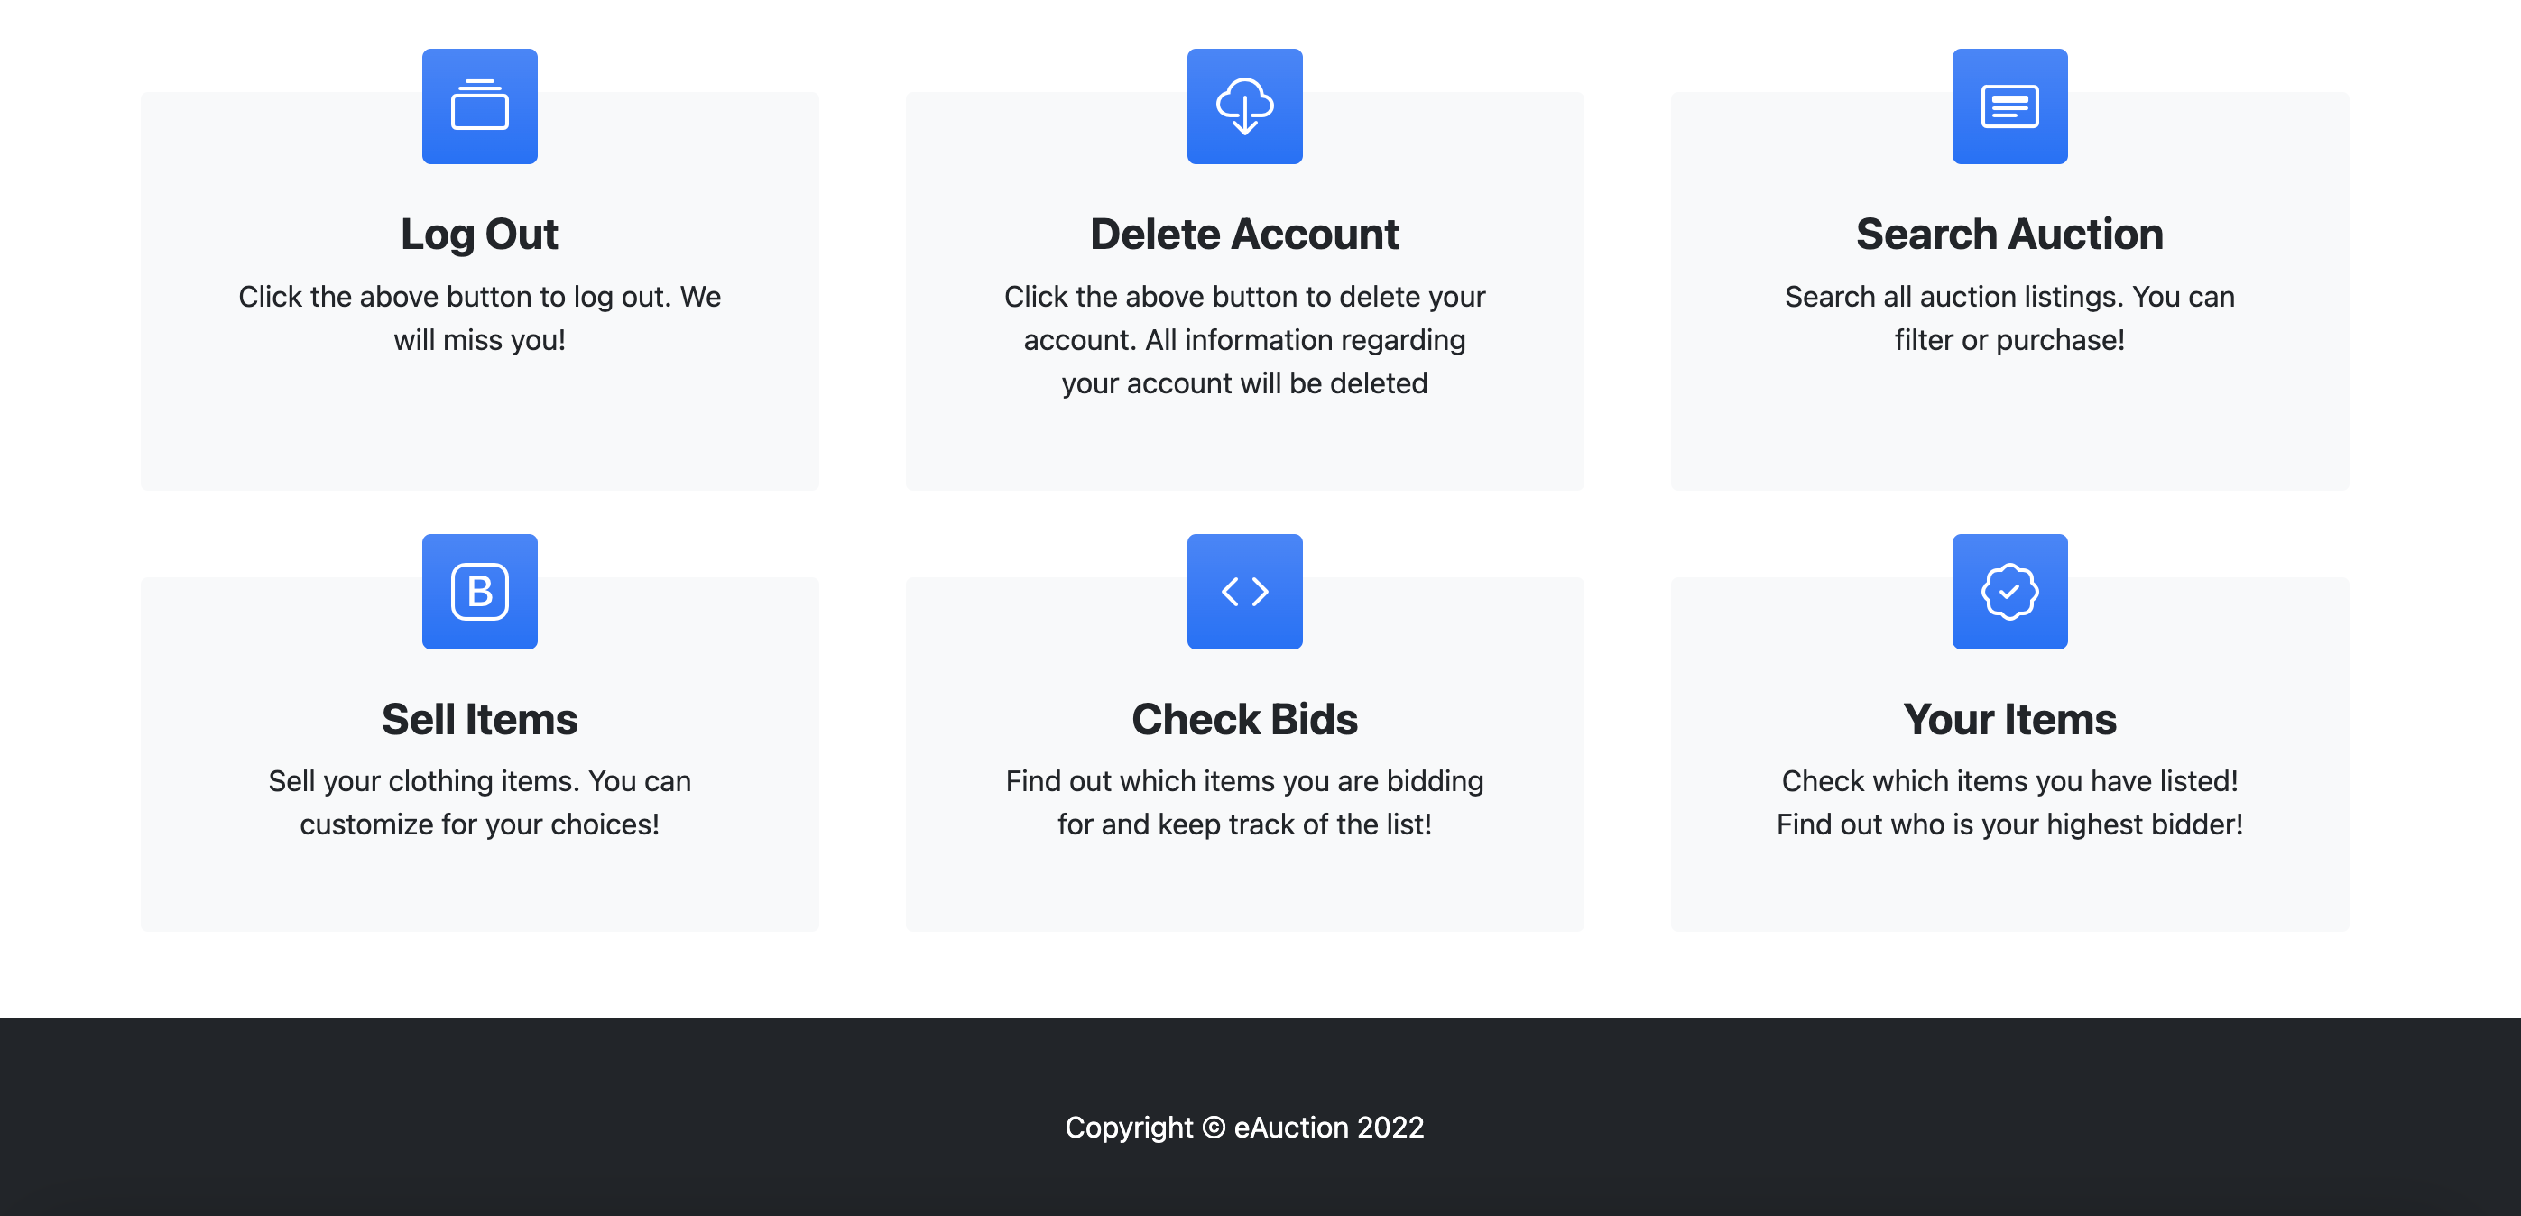Select the Delete Account heading
Screen dimensions: 2521x1216
1245,234
